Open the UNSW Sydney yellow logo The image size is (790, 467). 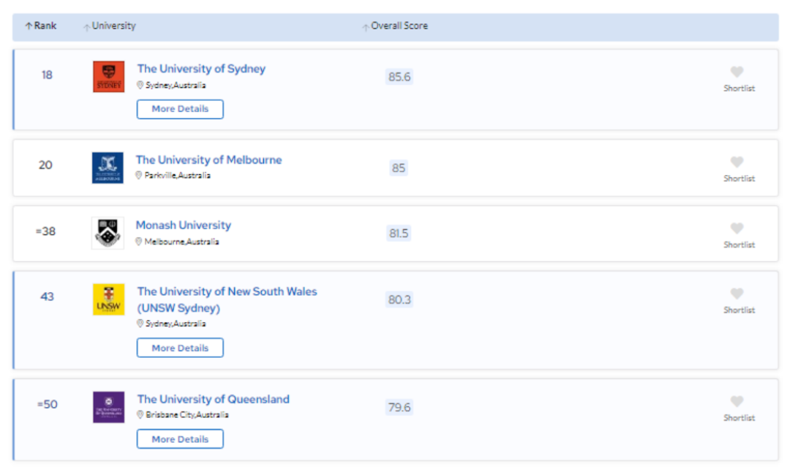pos(108,299)
